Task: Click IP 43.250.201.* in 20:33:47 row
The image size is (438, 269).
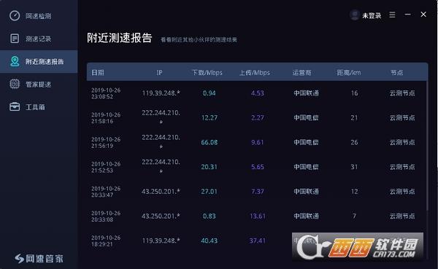Action: [161, 192]
